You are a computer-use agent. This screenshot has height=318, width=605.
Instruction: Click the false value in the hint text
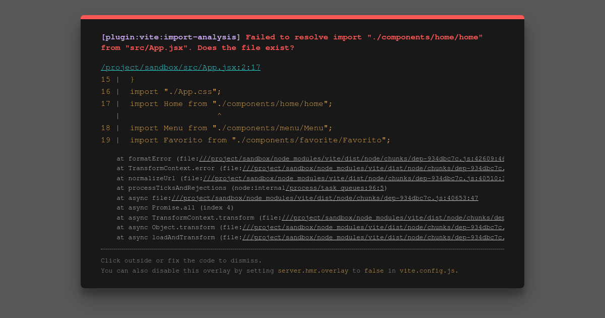373,271
